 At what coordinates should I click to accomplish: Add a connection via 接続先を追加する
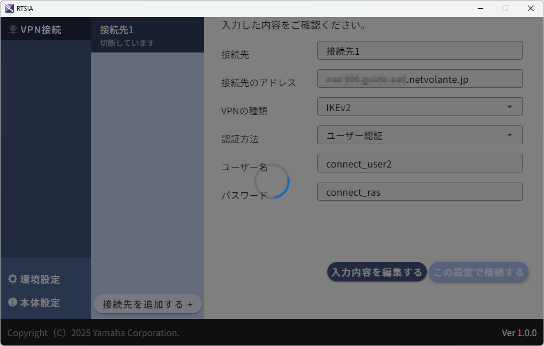tap(147, 303)
